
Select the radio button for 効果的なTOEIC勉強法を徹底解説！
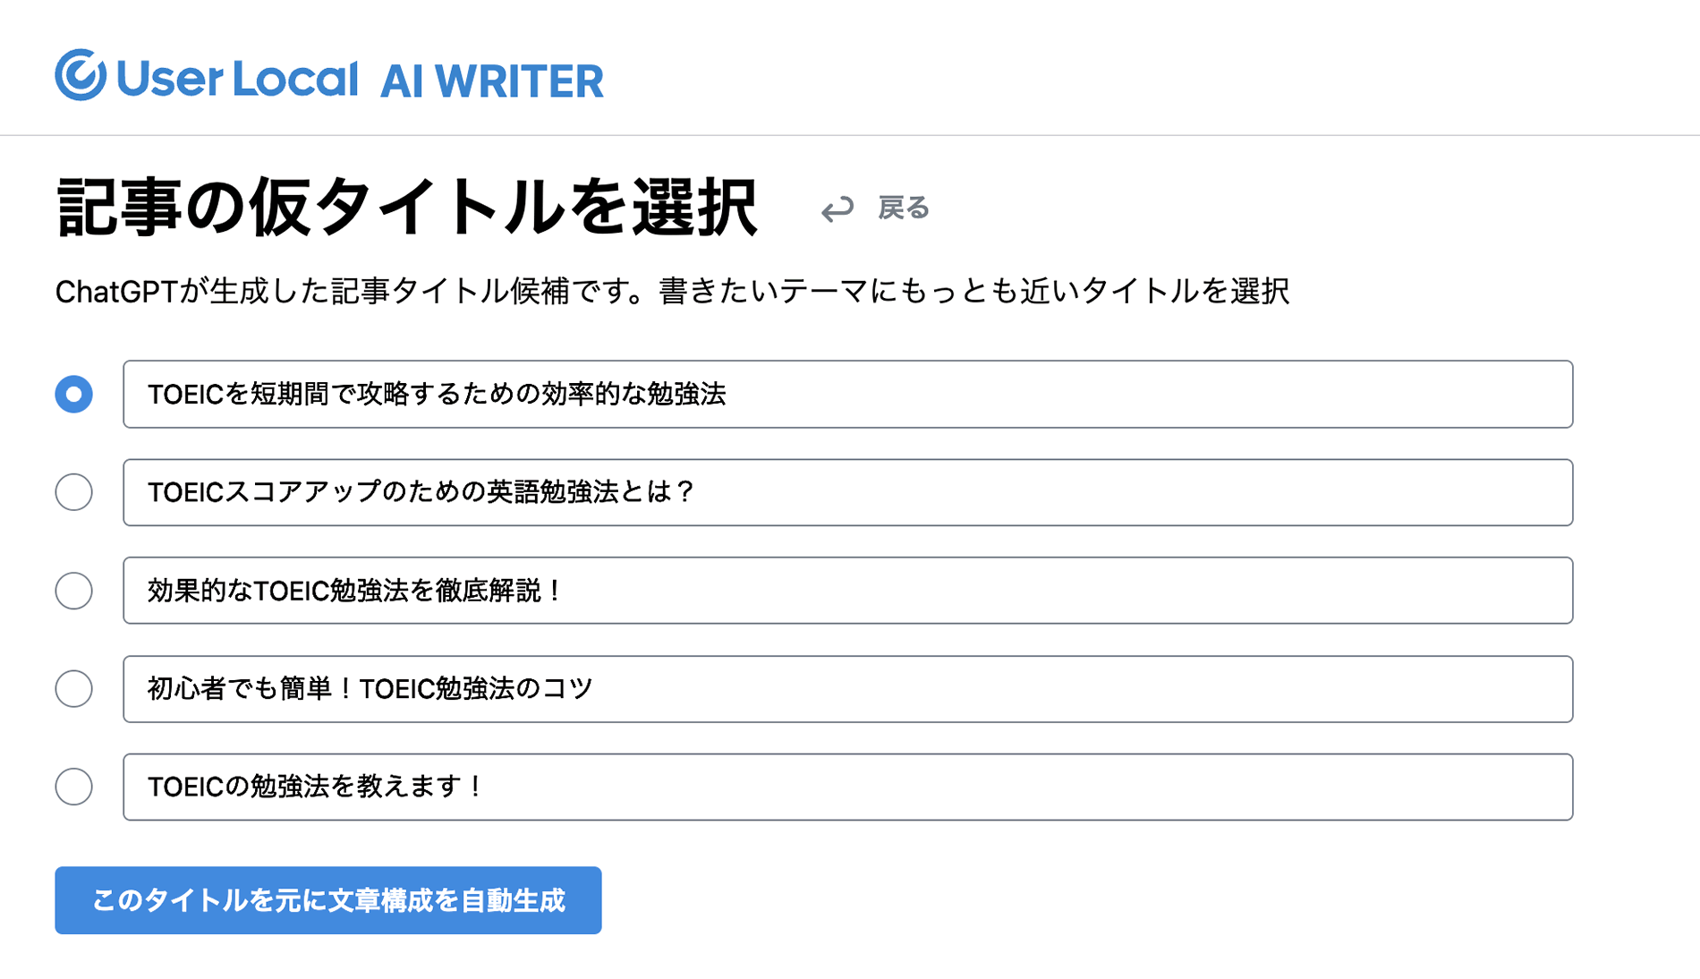[x=74, y=591]
